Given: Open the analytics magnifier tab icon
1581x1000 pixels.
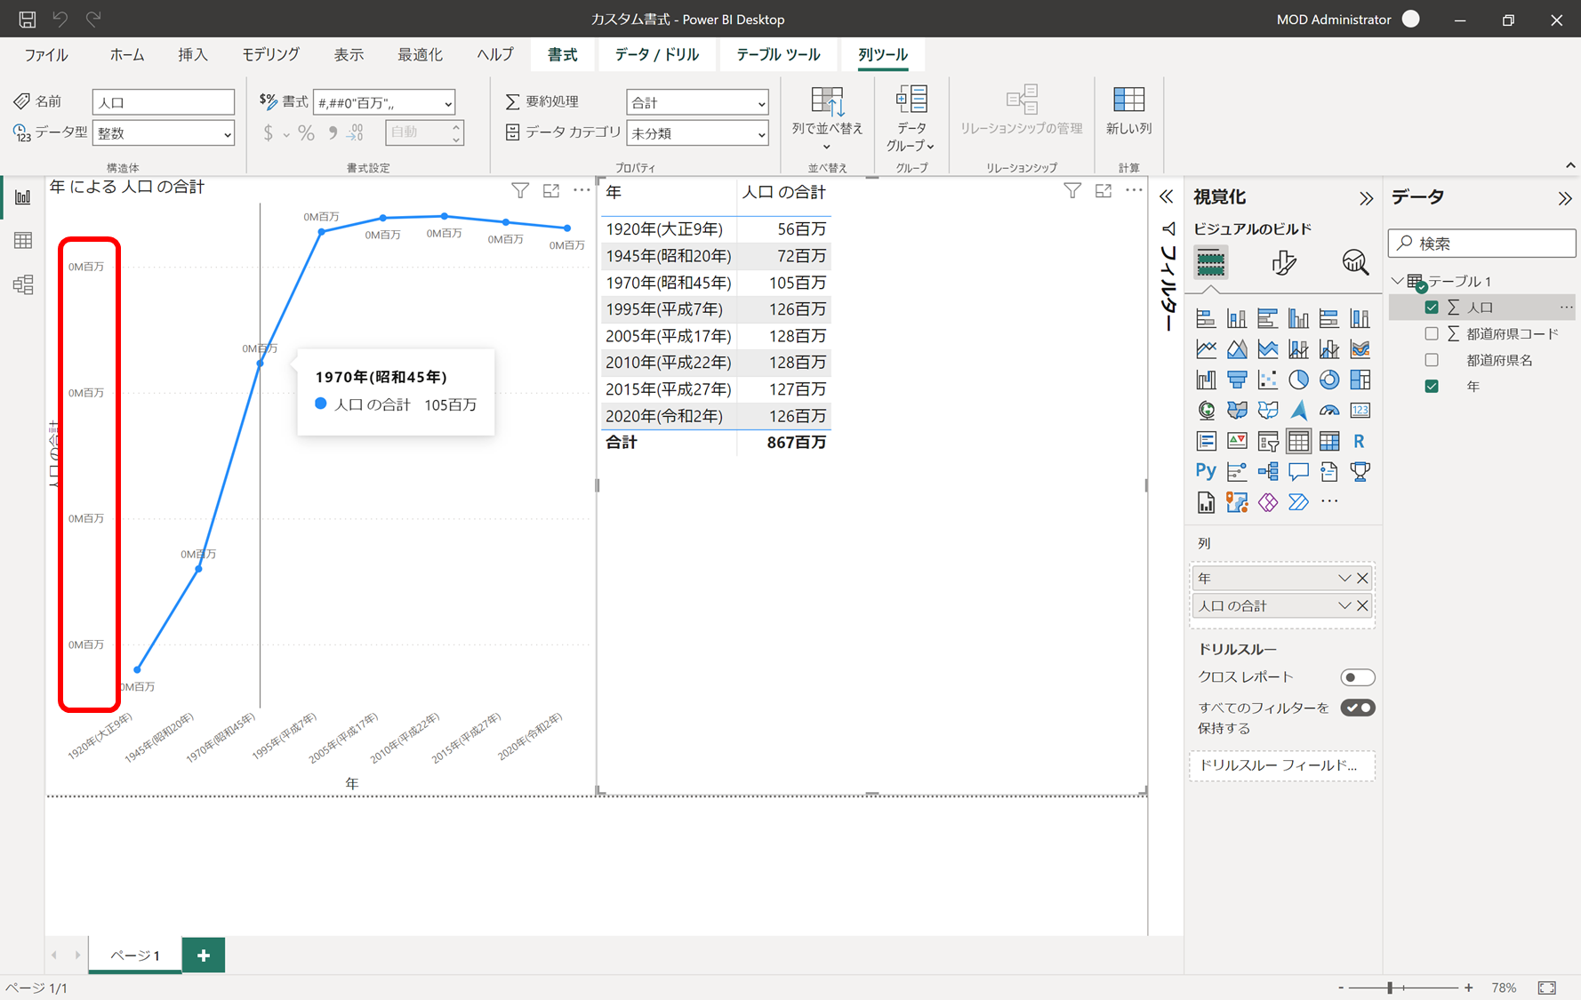Looking at the screenshot, I should 1355,262.
